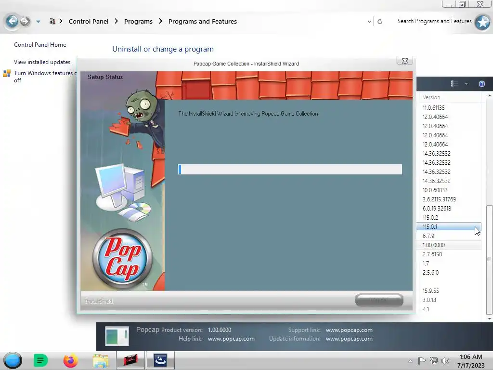This screenshot has width=493, height=370.
Task: Select the row with version 3.0.18
Action: pyautogui.click(x=449, y=300)
